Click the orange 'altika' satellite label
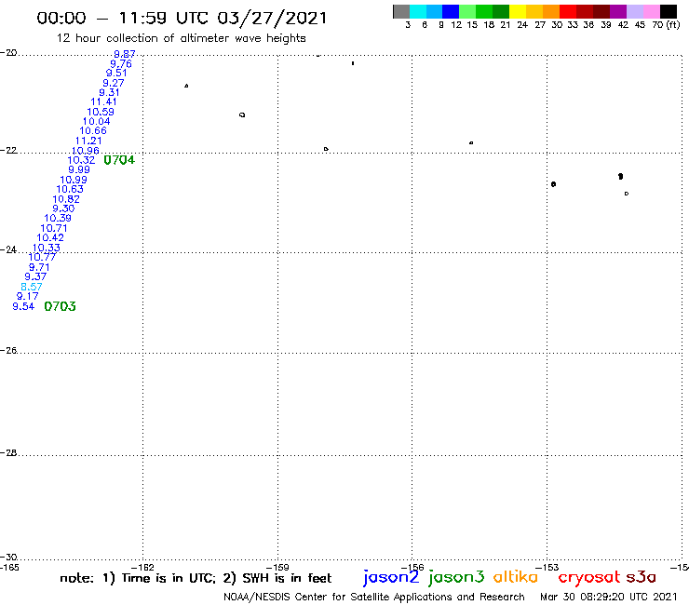The width and height of the screenshot is (689, 605). (x=516, y=576)
